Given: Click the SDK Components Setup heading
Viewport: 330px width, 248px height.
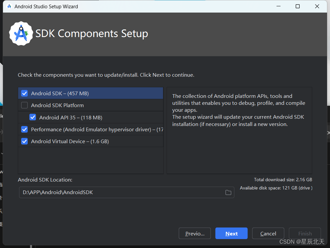Looking at the screenshot, I should coord(92,33).
